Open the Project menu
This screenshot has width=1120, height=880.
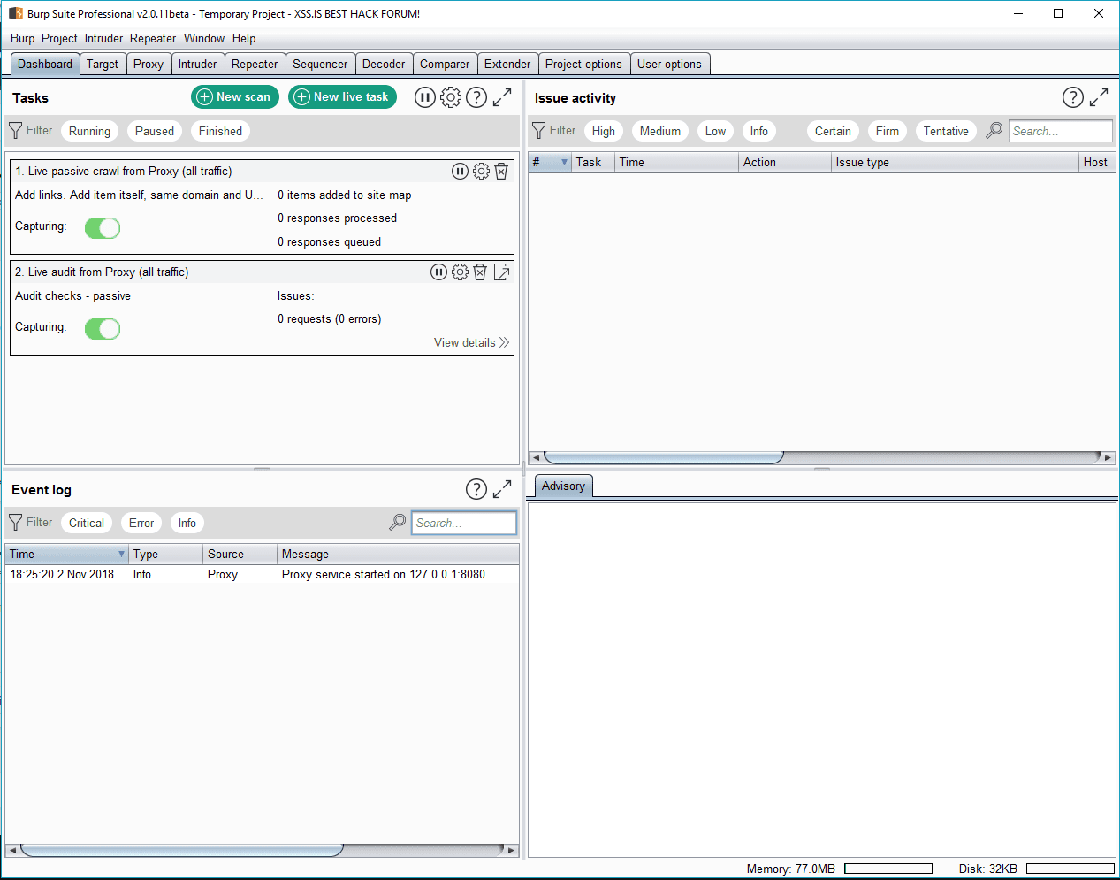click(59, 38)
